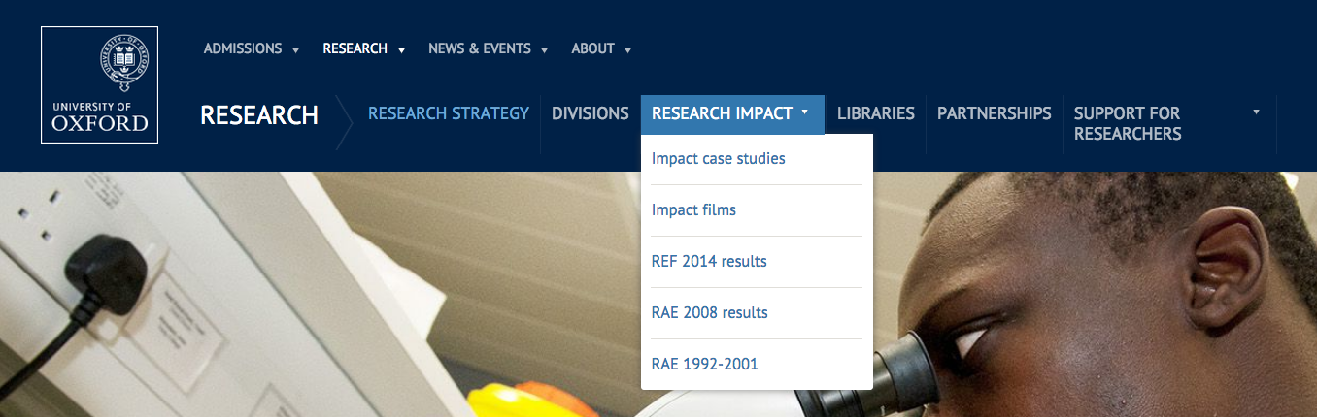The width and height of the screenshot is (1317, 417).
Task: Collapse the Research Impact menu arrow
Action: click(805, 112)
